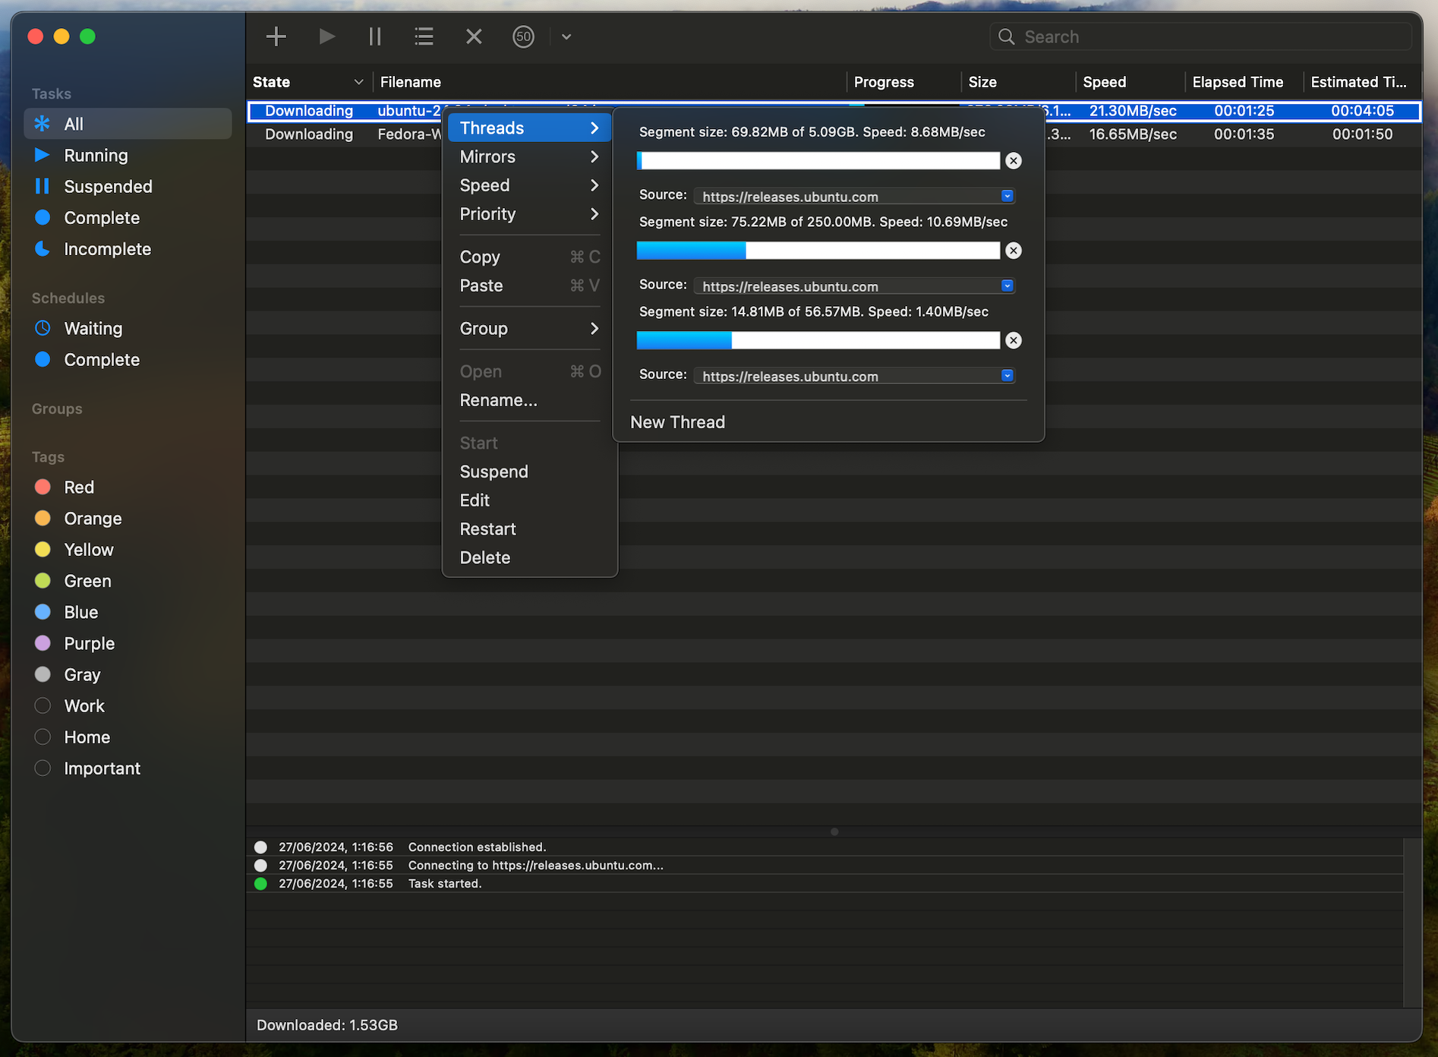The width and height of the screenshot is (1438, 1057).
Task: Sort by Estimated Time column
Action: tap(1362, 82)
